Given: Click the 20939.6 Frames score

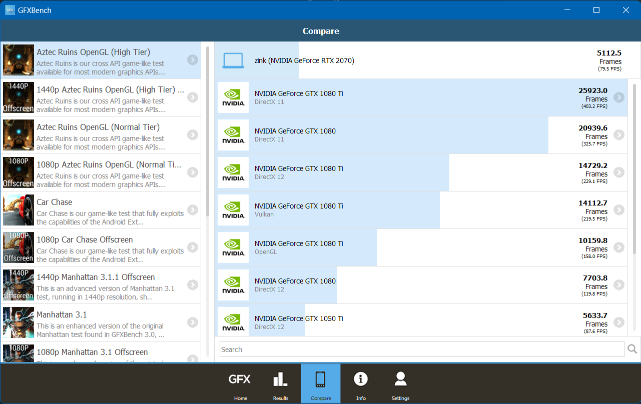Looking at the screenshot, I should (x=593, y=135).
